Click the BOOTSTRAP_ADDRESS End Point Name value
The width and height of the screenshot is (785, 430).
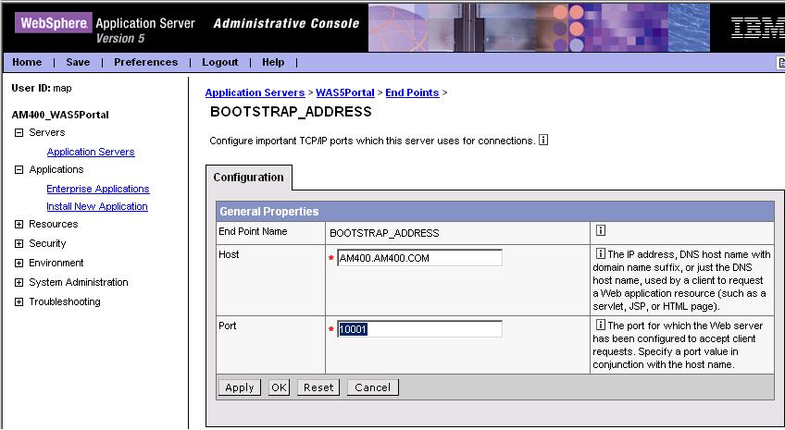pyautogui.click(x=384, y=233)
